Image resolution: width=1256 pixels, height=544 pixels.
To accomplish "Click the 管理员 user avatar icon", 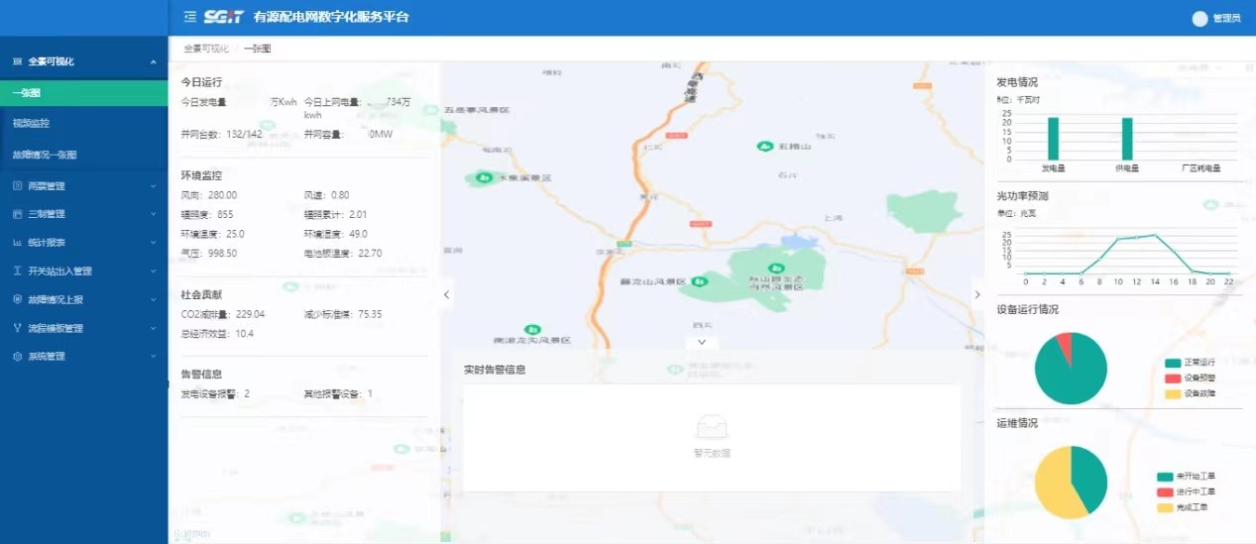I will [x=1199, y=18].
